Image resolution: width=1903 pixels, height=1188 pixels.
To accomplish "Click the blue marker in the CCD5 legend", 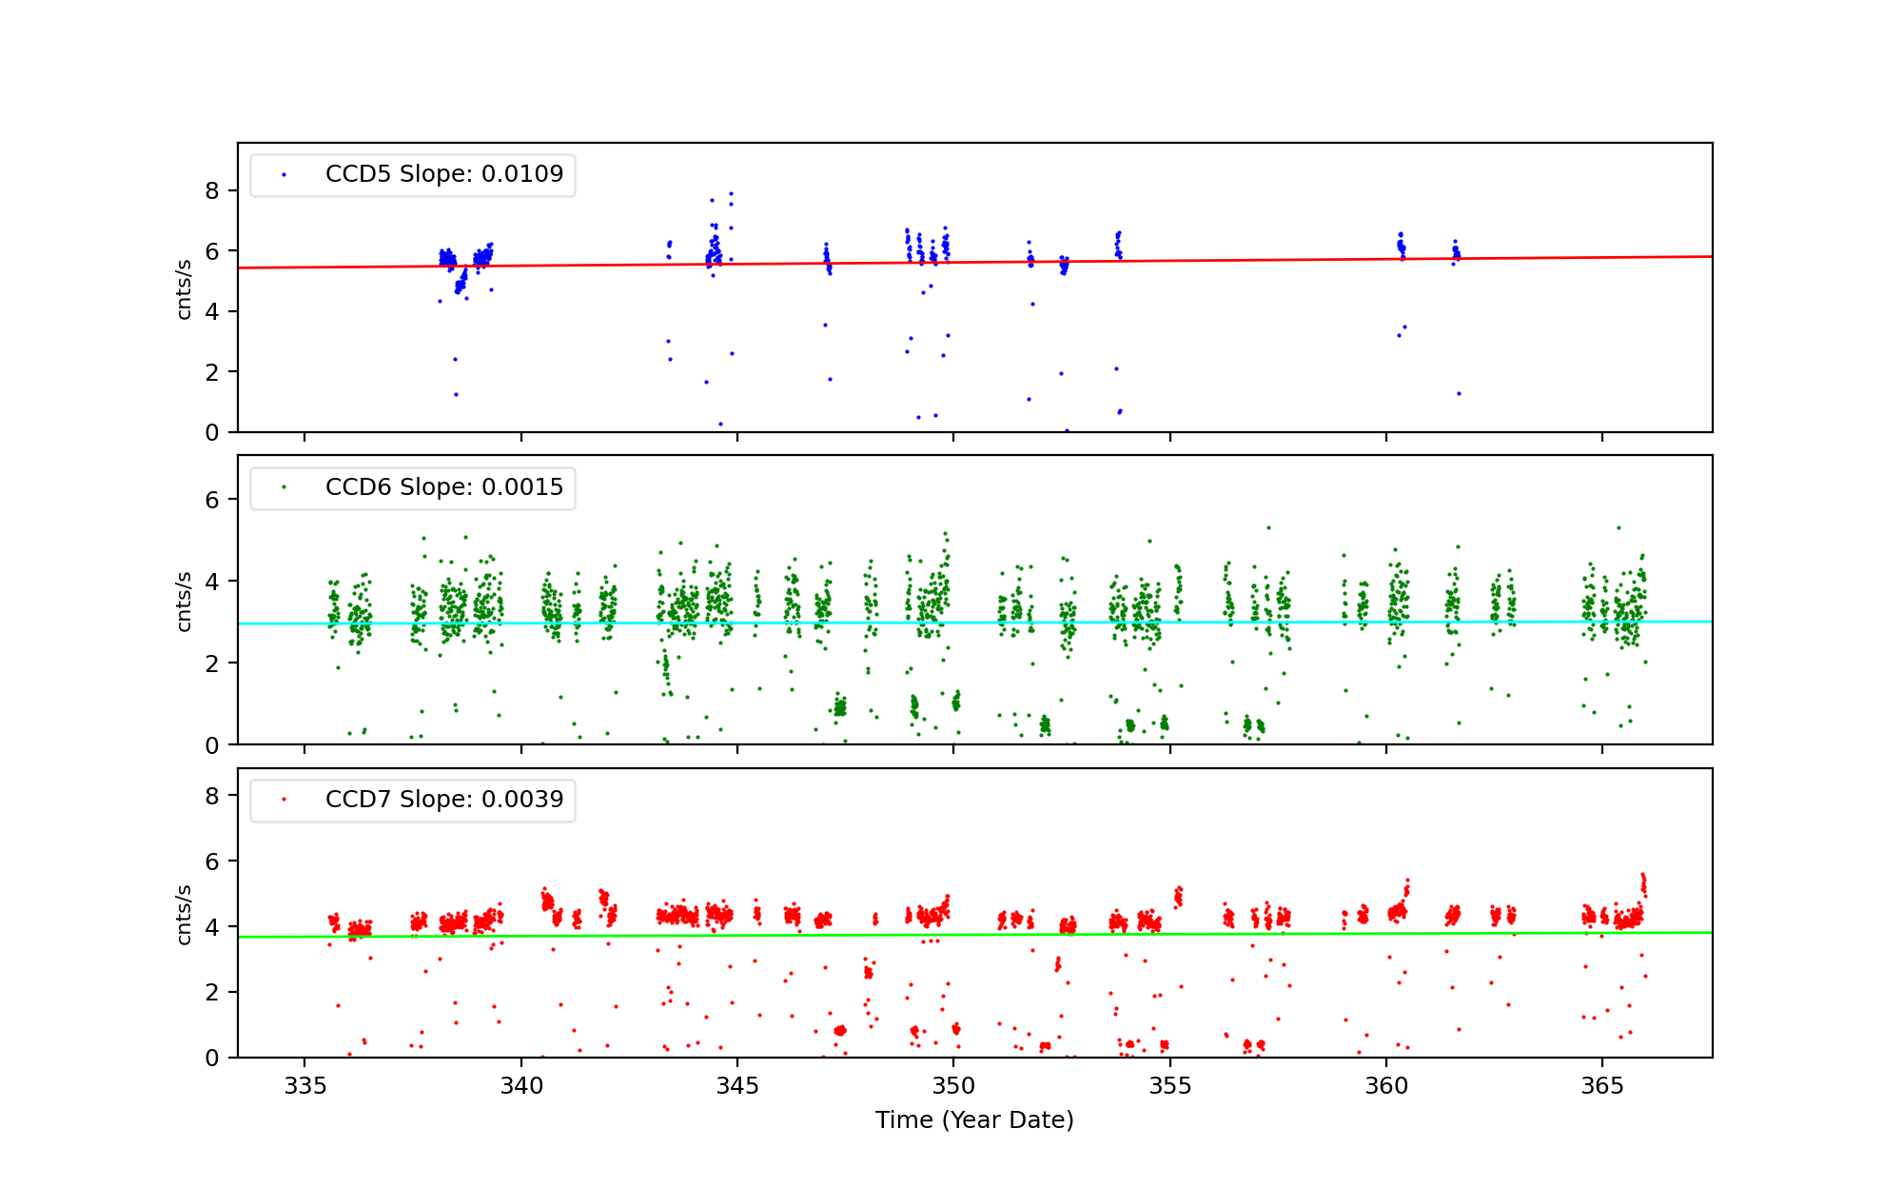I will (284, 175).
